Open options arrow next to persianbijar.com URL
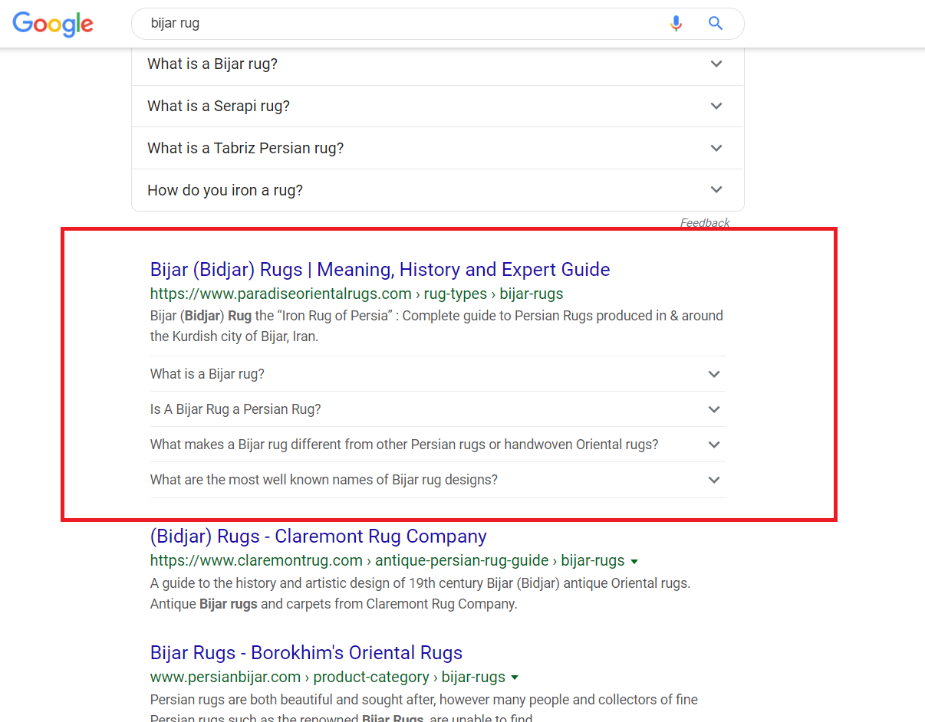The width and height of the screenshot is (925, 722). coord(516,678)
